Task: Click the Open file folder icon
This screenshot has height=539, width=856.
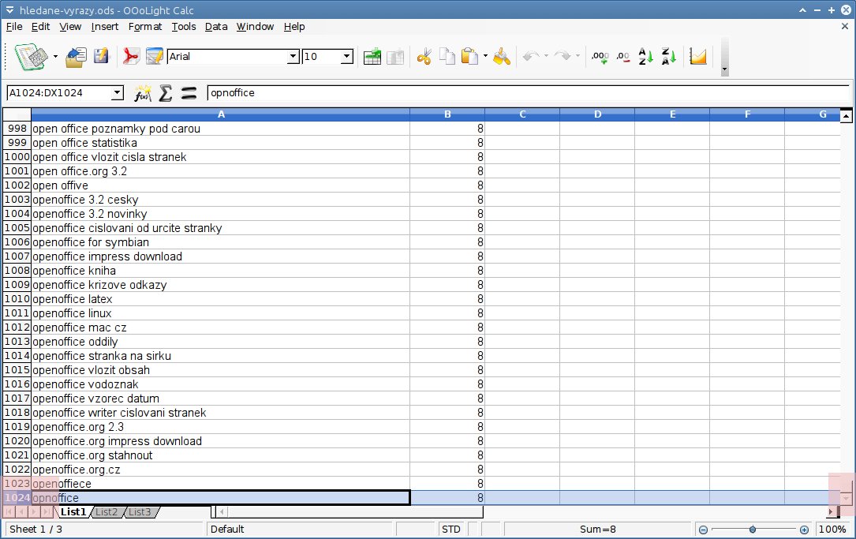Action: [76, 57]
